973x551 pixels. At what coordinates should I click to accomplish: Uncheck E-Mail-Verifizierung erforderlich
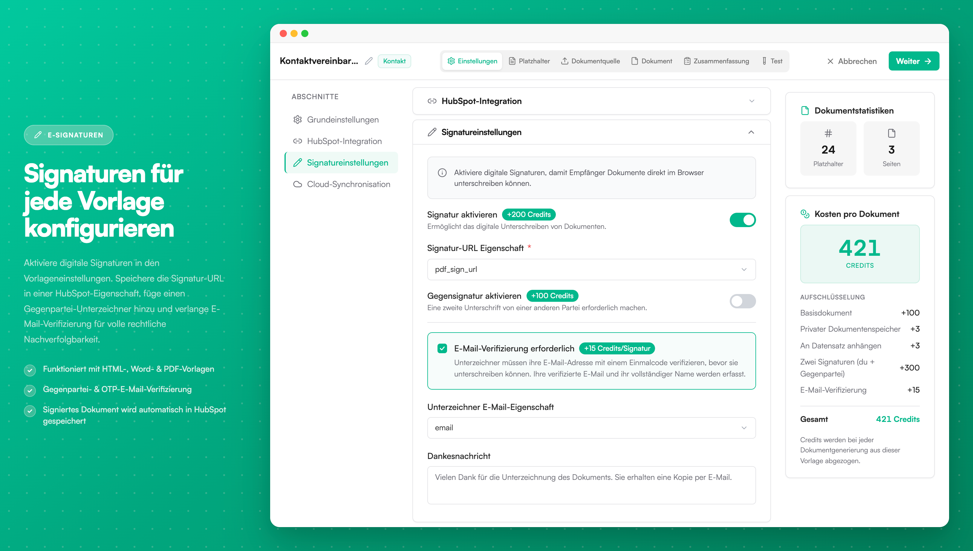[442, 348]
